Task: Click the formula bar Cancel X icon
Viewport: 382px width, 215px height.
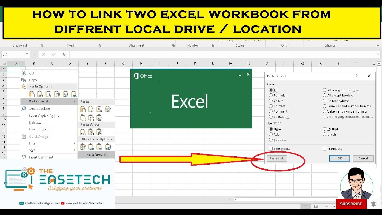Action: click(x=44, y=54)
